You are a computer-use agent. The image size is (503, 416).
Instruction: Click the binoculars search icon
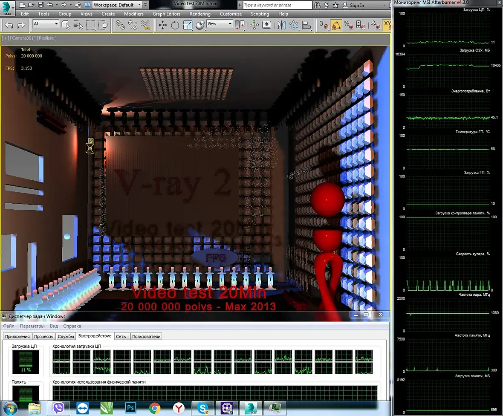[x=317, y=5]
